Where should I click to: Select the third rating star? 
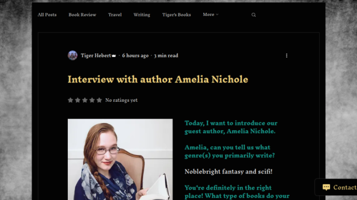coord(85,100)
